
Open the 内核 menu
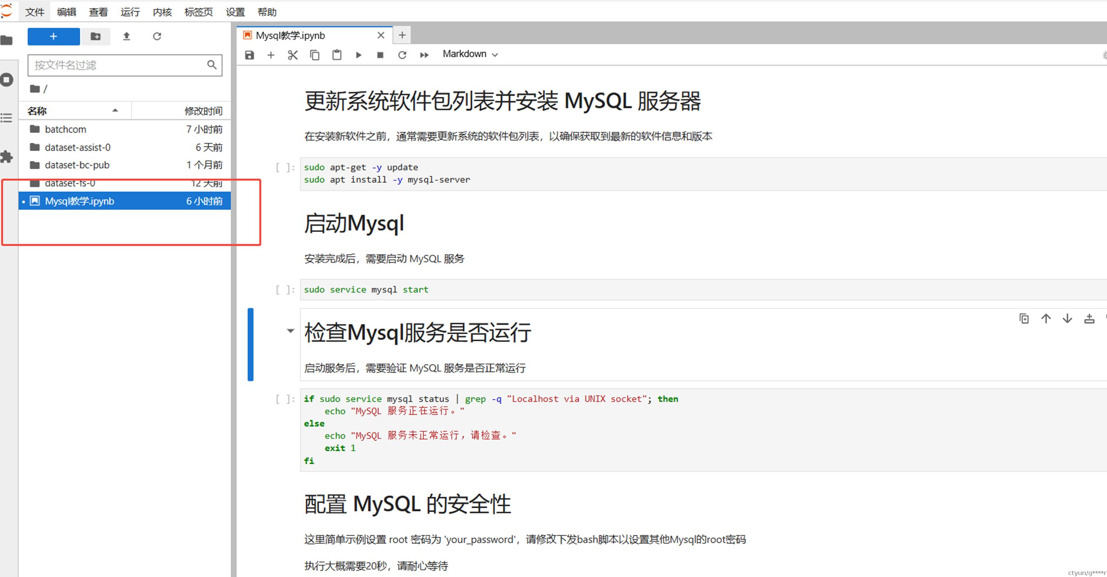click(x=162, y=12)
